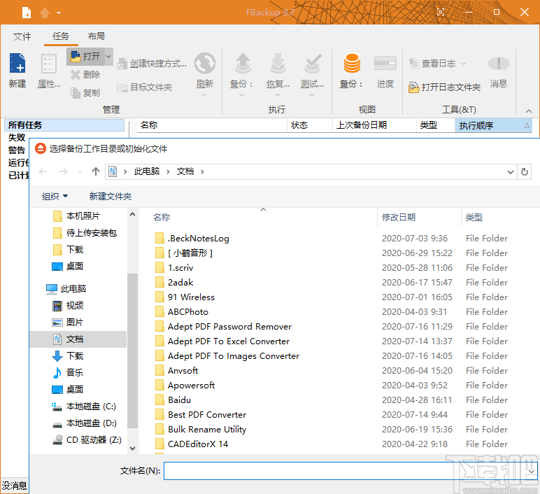Viewport: 540px width, 494px height.
Task: Open recent locations dropdown in dialog
Action: [x=80, y=171]
